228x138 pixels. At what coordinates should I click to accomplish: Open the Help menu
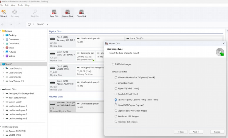(27, 5)
